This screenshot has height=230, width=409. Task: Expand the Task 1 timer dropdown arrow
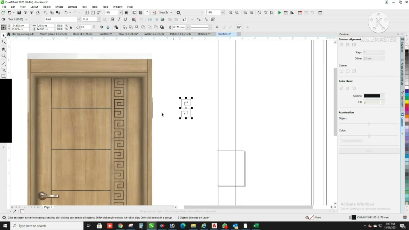tap(26, 19)
